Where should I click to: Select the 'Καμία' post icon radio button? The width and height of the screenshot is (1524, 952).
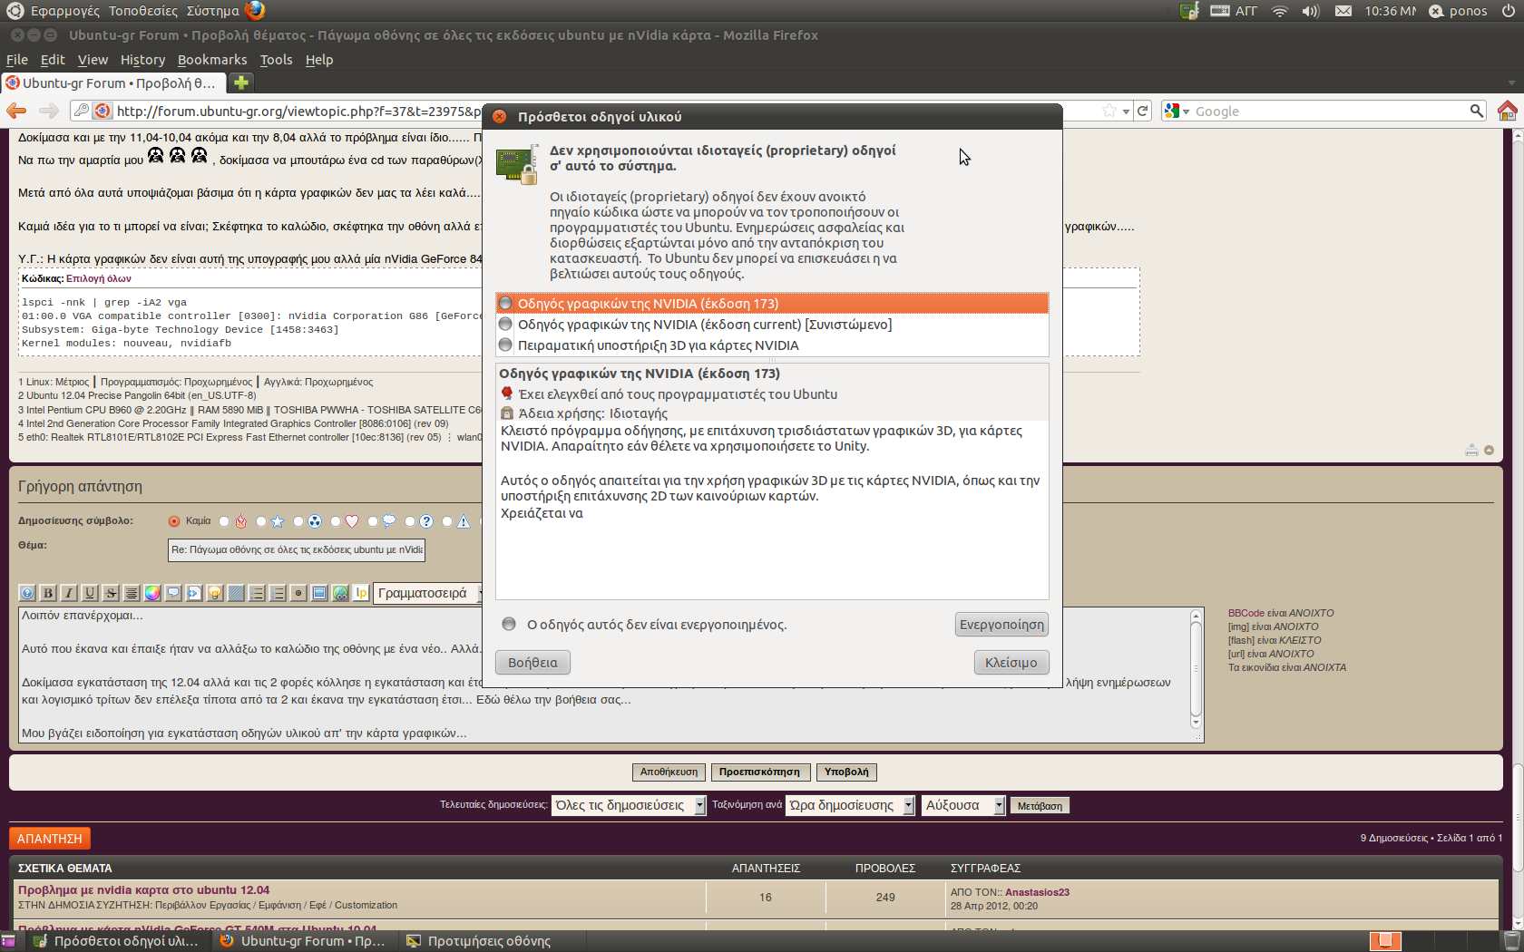tap(174, 521)
